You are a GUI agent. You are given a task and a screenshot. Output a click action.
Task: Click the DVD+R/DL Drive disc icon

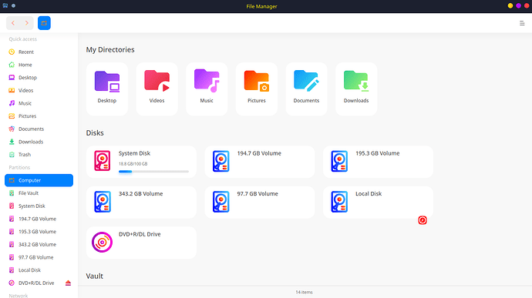pos(102,242)
